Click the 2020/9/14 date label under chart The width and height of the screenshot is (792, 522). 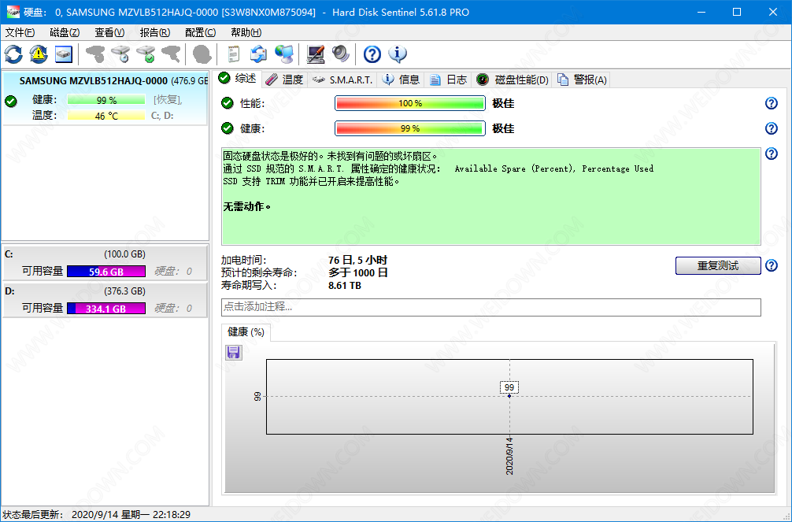pyautogui.click(x=509, y=455)
